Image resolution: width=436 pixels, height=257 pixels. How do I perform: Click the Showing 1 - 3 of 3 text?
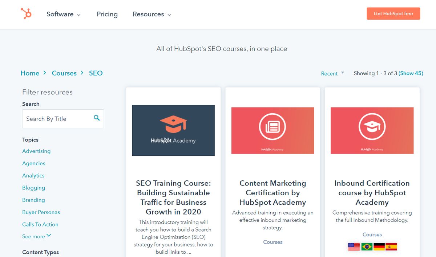[375, 73]
